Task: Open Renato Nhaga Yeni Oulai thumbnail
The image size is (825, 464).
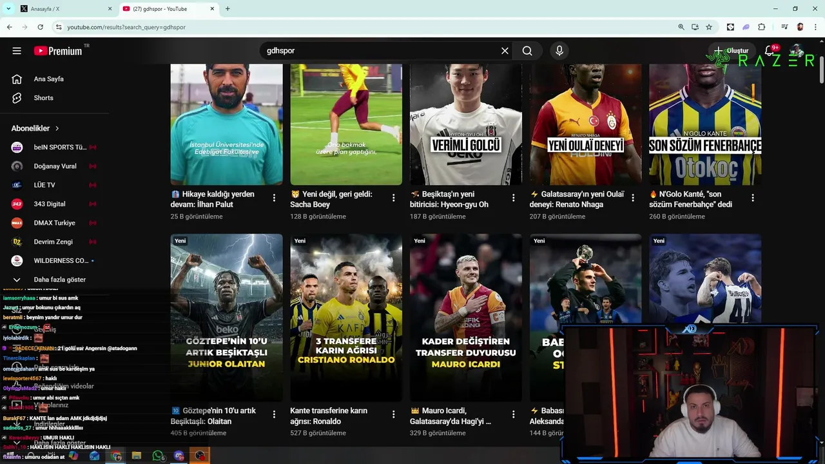Action: (585, 124)
